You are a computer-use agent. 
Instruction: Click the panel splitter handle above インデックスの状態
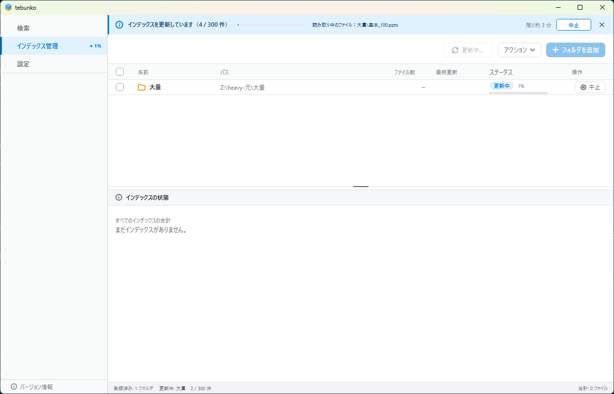[361, 187]
